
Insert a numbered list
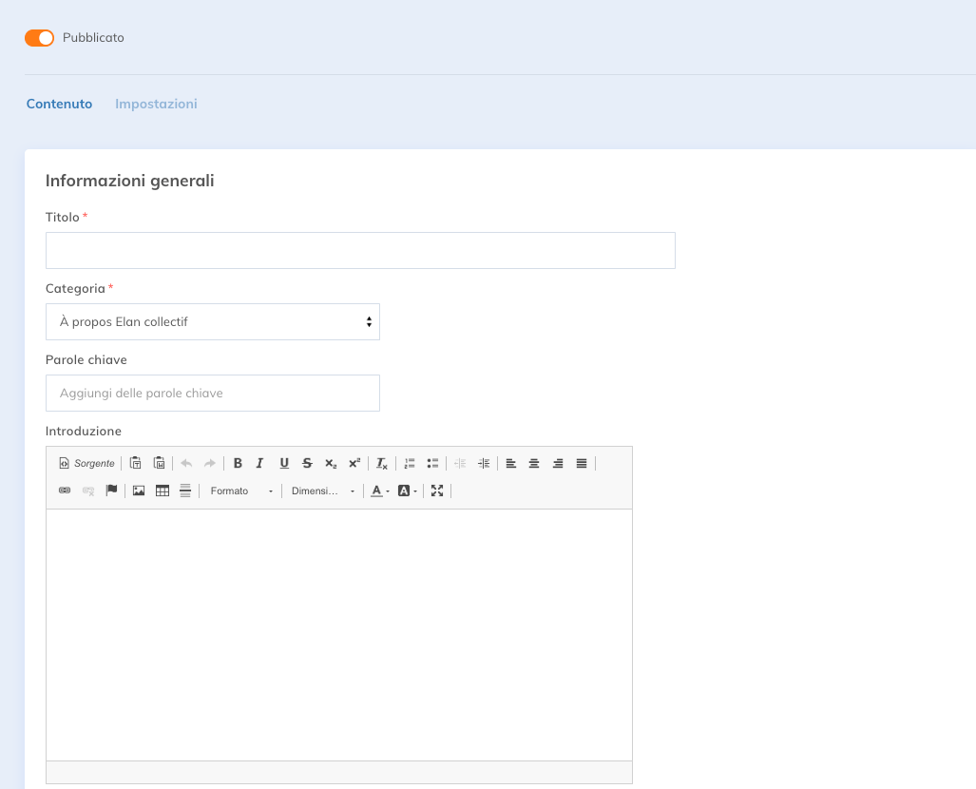tap(409, 463)
